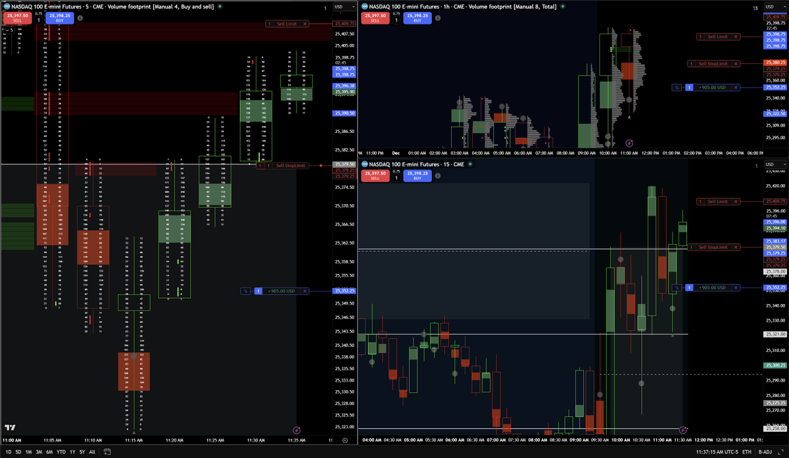789x458 pixels.
Task: Click purple lightning event icon on 1h chart
Action: (x=629, y=142)
